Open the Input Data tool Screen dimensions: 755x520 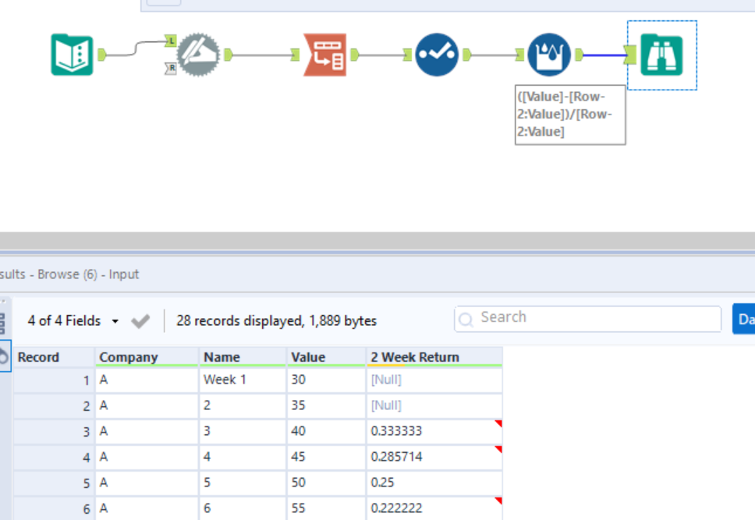(72, 55)
